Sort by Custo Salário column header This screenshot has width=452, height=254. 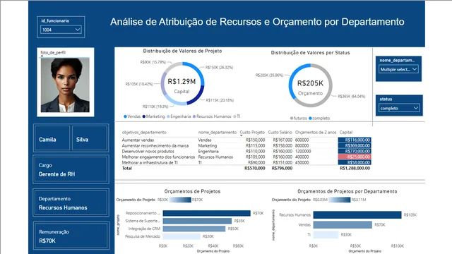pyautogui.click(x=280, y=132)
